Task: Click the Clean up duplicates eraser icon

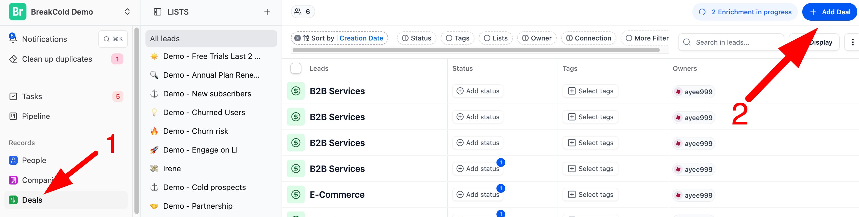Action: pos(13,59)
